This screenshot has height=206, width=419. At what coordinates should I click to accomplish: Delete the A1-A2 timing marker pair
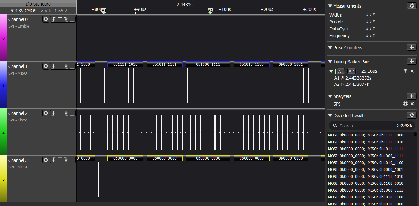point(412,71)
